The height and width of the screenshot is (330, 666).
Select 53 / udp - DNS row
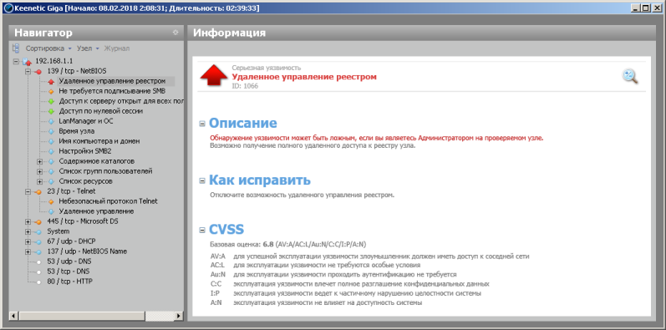coord(69,261)
